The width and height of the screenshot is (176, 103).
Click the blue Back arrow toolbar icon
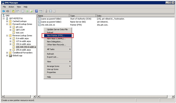click(x=4, y=11)
